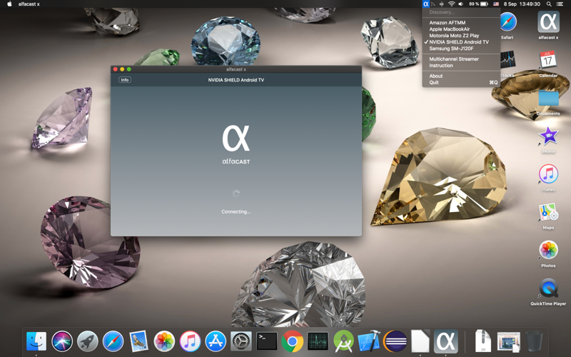
Task: Open Launchpad rocket icon in Dock
Action: (x=87, y=341)
